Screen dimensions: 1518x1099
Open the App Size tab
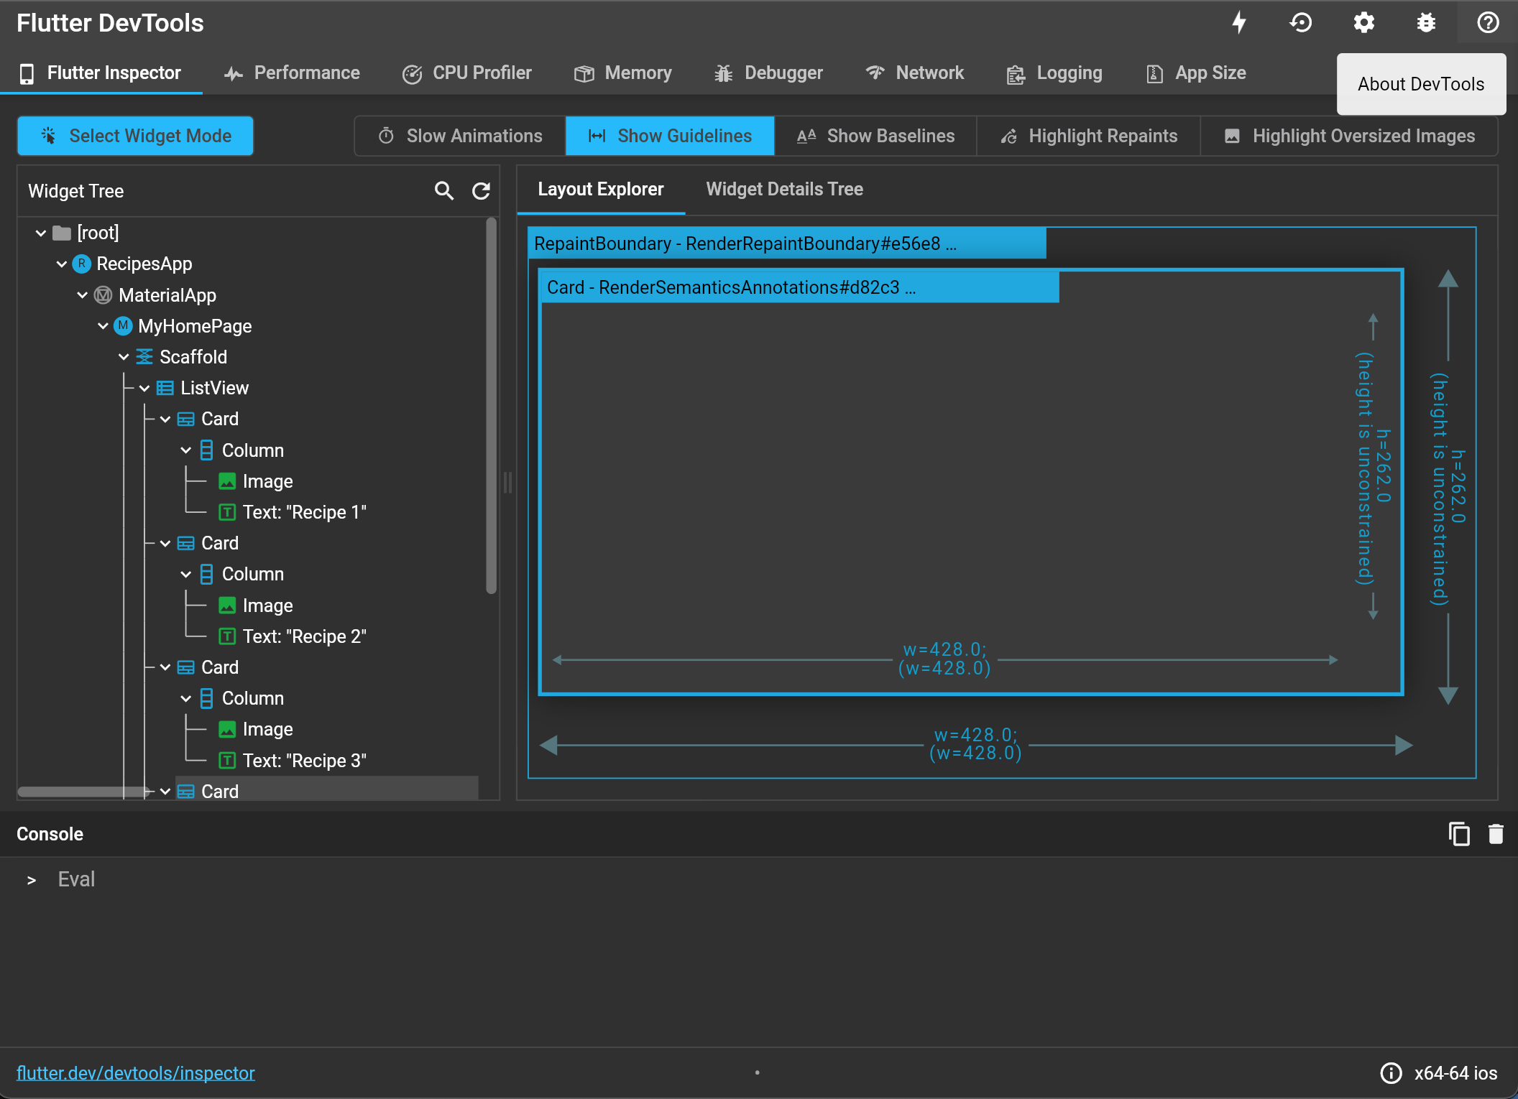1196,73
